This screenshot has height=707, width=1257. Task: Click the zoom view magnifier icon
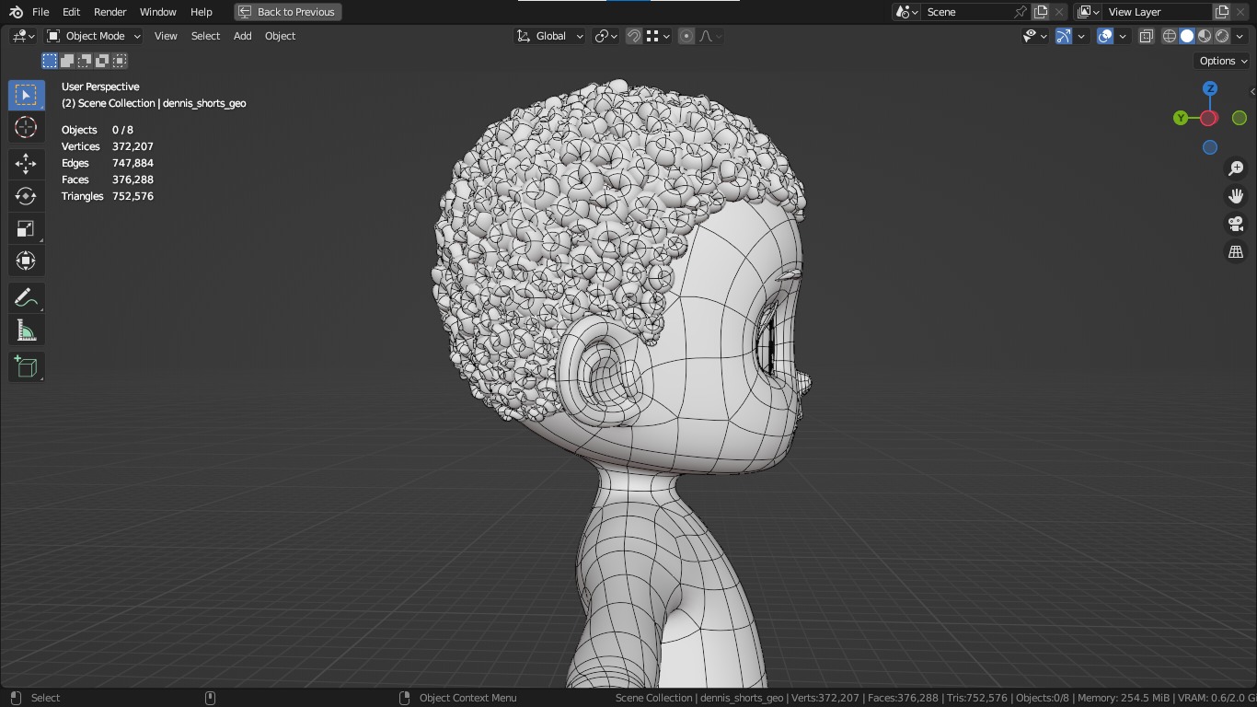pyautogui.click(x=1236, y=168)
